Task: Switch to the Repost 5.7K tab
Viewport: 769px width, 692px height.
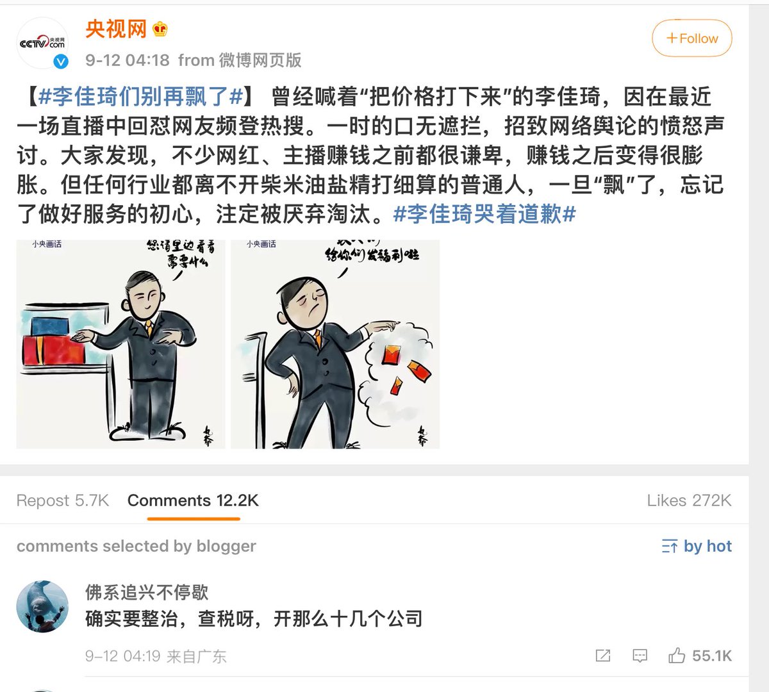Action: pyautogui.click(x=63, y=500)
